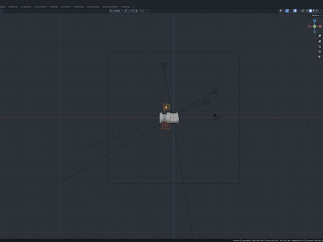Switch to material preview shading
This screenshot has height=242, width=323.
(314, 11)
